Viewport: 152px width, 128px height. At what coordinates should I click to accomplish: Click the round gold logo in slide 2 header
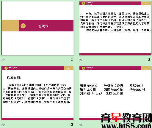click(x=83, y=3)
